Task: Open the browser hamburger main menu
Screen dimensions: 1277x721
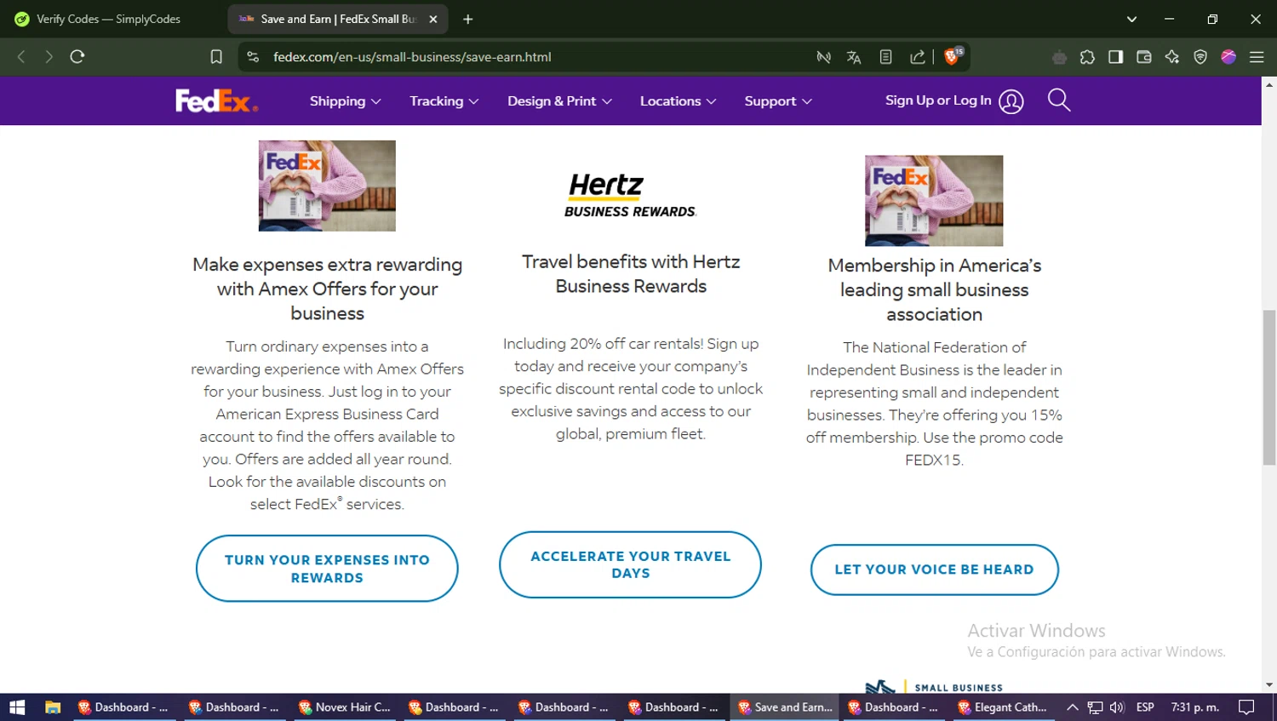Action: point(1257,57)
